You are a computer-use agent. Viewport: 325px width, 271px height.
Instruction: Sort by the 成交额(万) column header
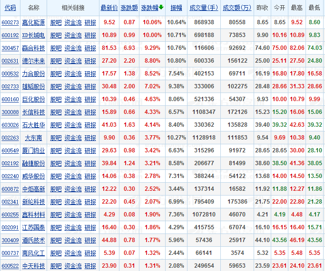pos(237,8)
